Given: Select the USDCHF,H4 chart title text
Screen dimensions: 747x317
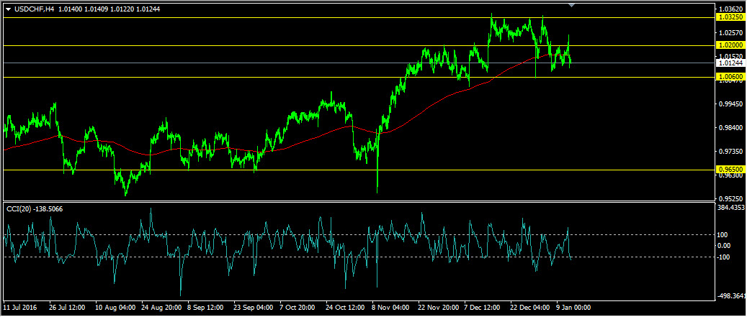Looking at the screenshot, I should click(33, 9).
